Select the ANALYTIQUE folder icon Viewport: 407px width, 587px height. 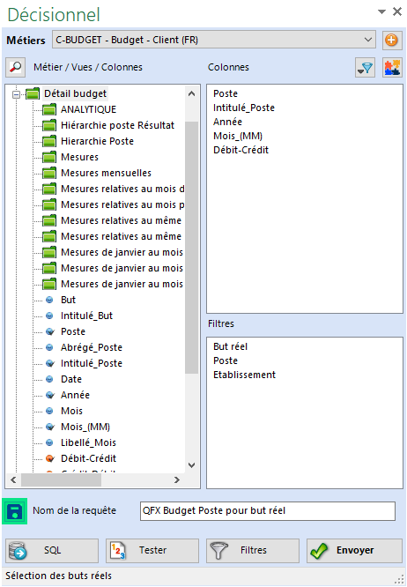click(x=49, y=109)
